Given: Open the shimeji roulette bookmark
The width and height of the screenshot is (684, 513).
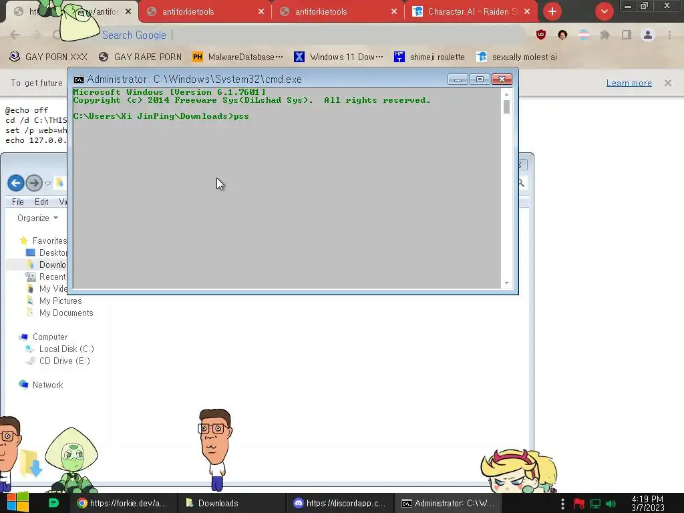Looking at the screenshot, I should 430,57.
